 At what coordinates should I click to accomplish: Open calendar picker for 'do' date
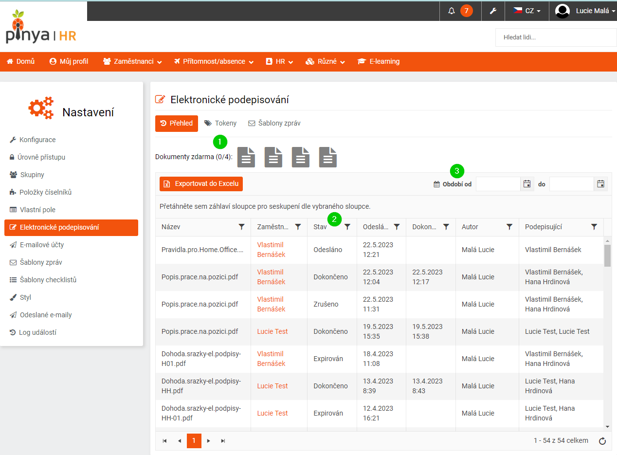(x=601, y=184)
